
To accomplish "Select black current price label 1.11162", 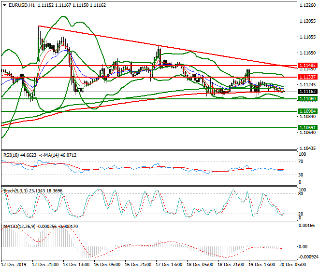I will (x=308, y=92).
